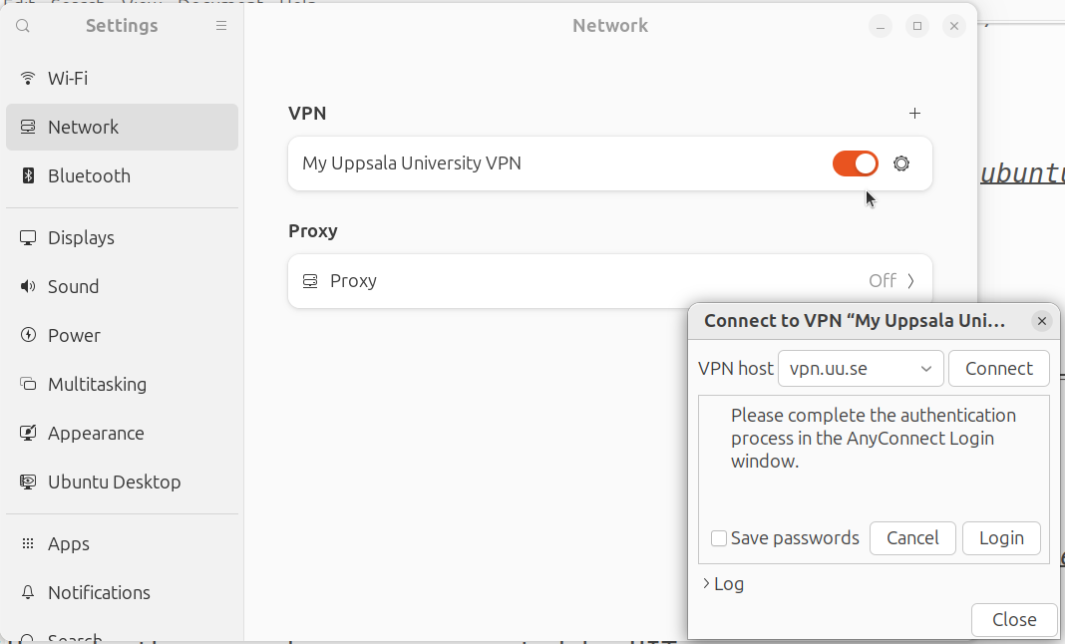Disable the My Uppsala University VPN switch

tap(855, 162)
